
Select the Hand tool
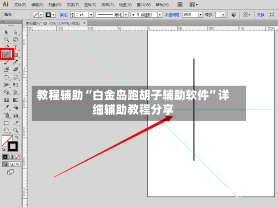pyautogui.click(x=6, y=130)
